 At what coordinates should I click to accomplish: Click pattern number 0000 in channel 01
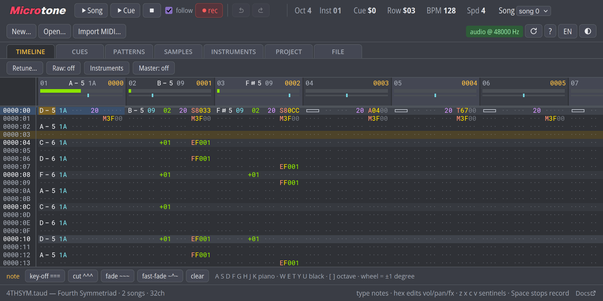(x=115, y=83)
